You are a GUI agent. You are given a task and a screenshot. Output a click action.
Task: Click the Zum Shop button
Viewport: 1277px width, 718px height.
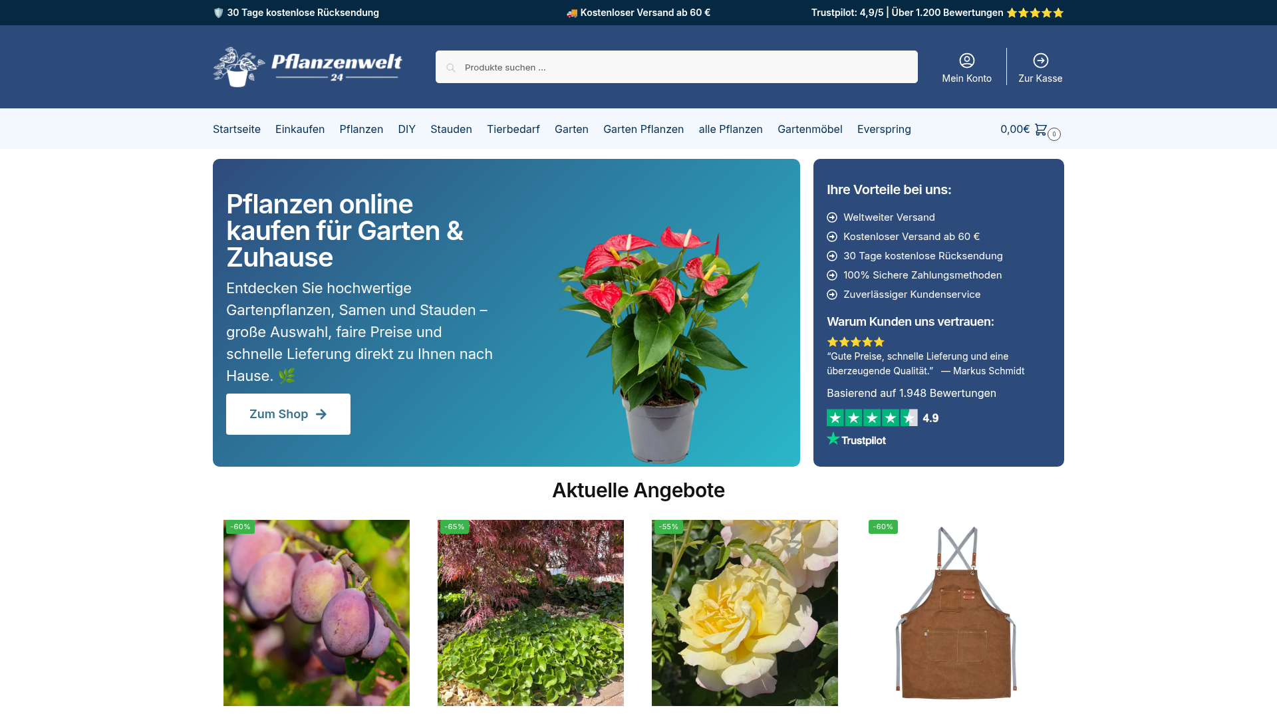point(288,414)
